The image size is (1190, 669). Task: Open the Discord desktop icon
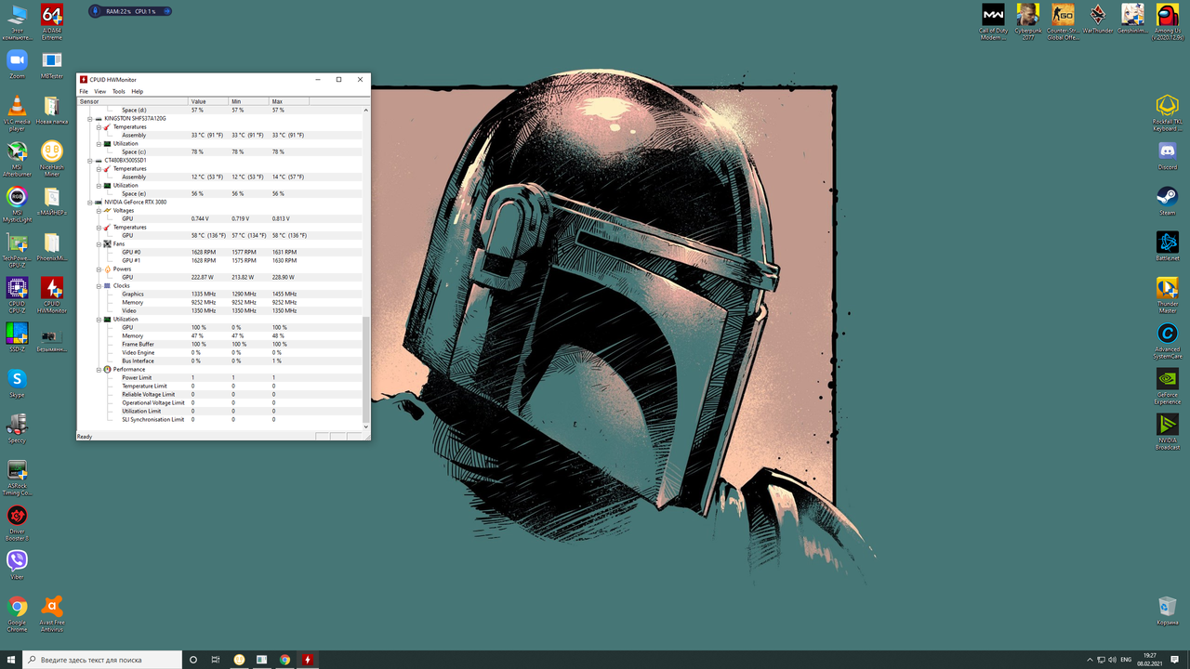pyautogui.click(x=1167, y=154)
